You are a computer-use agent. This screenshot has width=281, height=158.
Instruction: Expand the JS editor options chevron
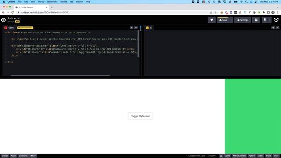(x=277, y=28)
